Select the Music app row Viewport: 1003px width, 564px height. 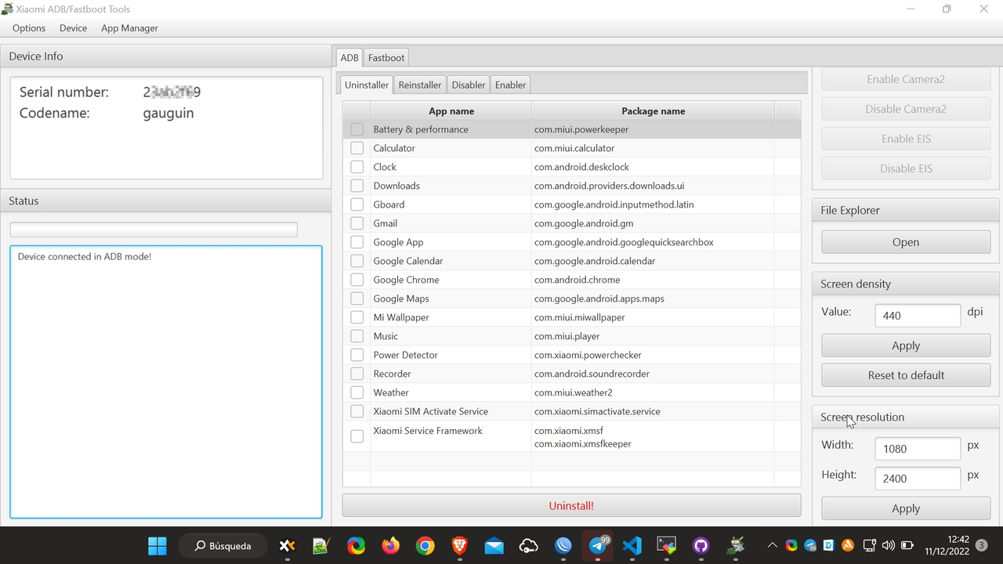click(571, 336)
